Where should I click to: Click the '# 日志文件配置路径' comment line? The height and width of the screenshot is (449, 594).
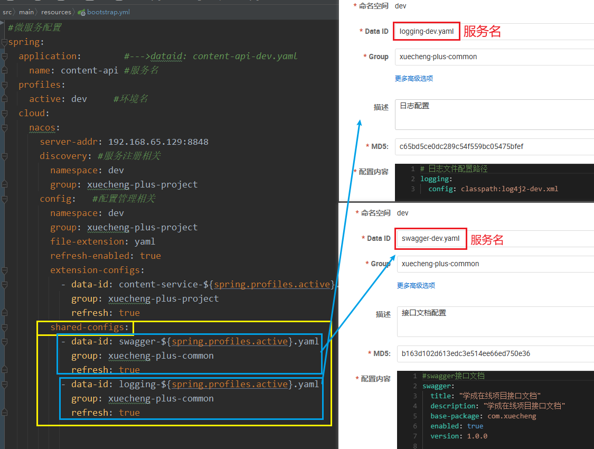[x=454, y=169]
